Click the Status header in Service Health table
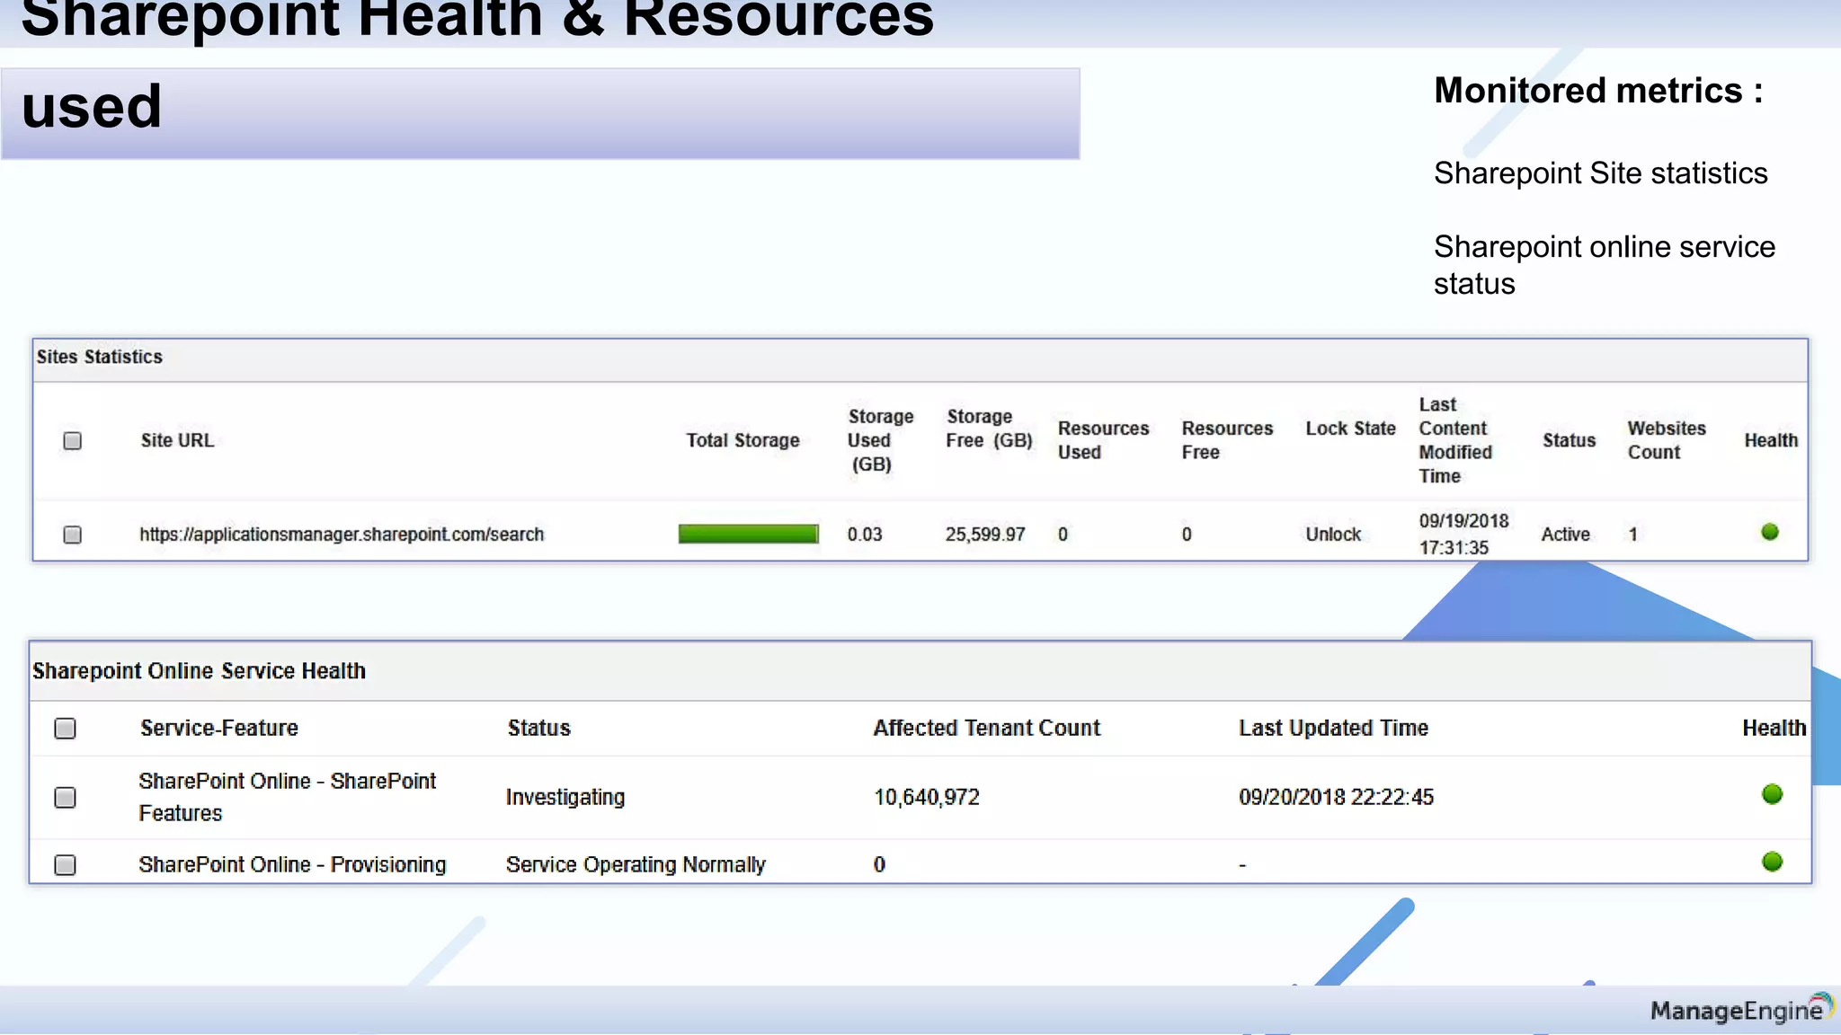1841x1035 pixels. tap(538, 728)
